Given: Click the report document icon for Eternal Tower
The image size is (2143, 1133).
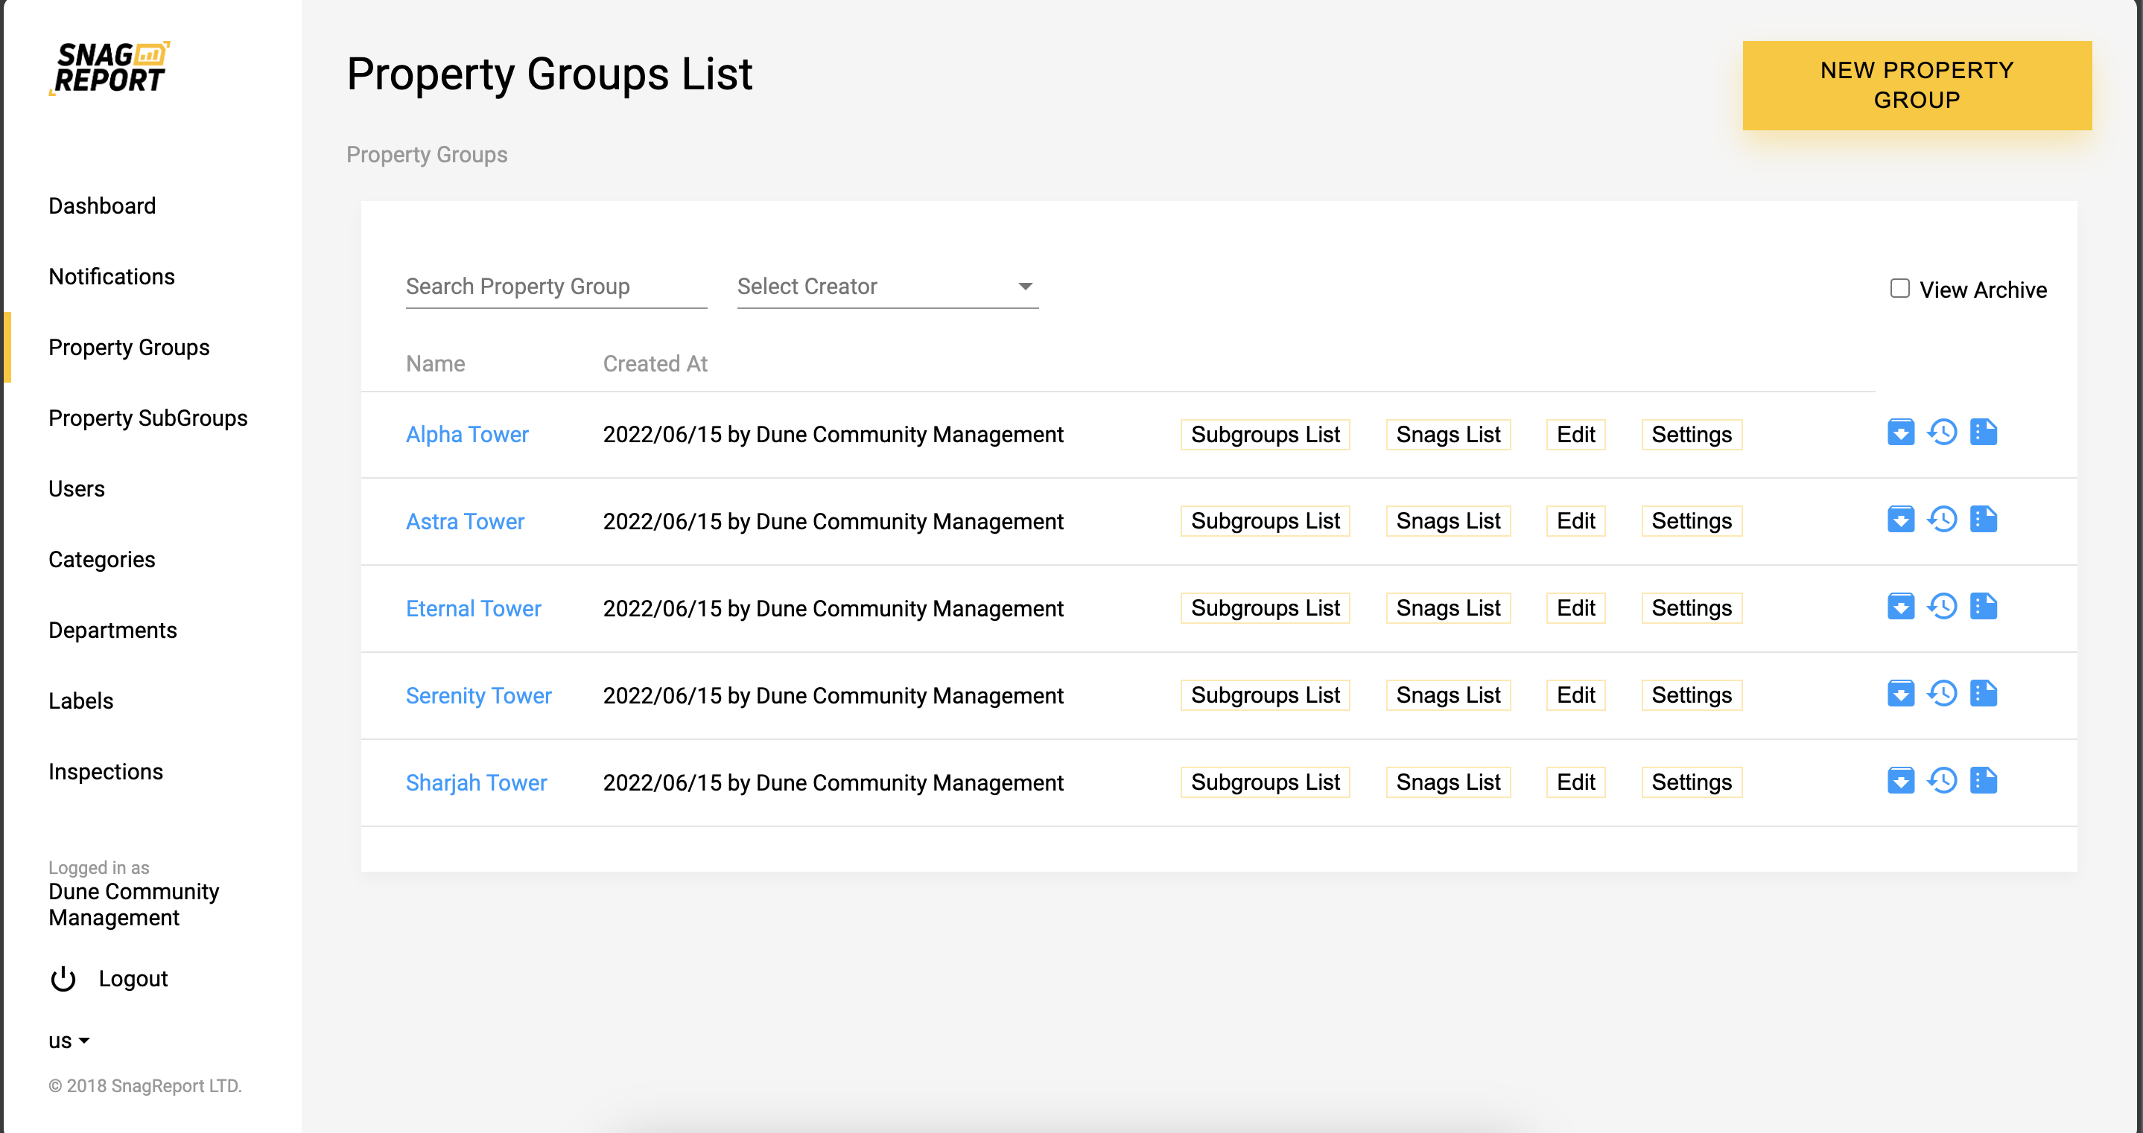Looking at the screenshot, I should (1984, 607).
